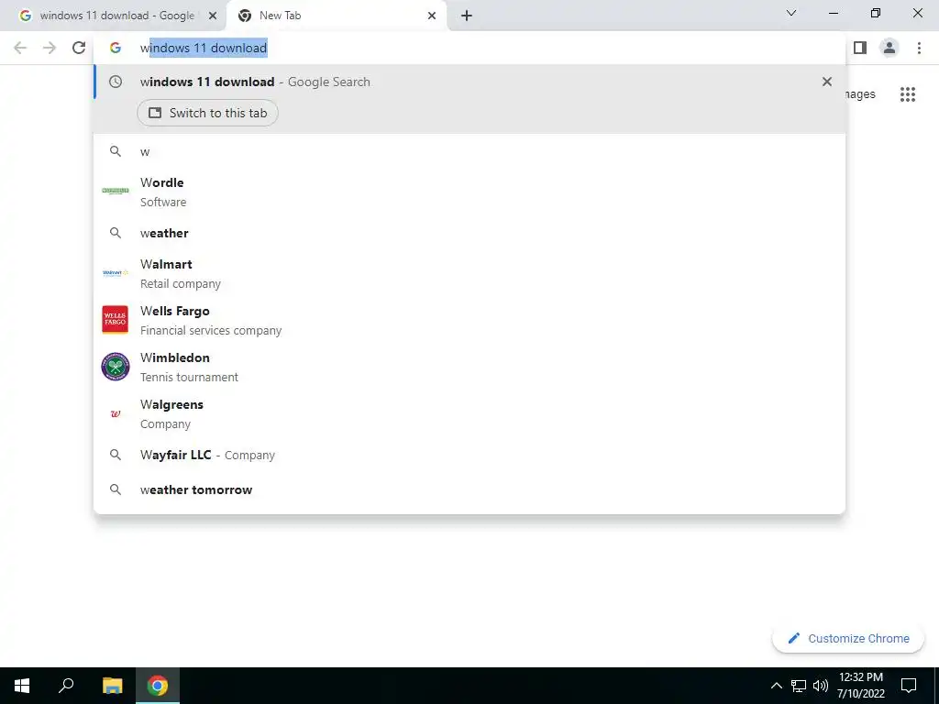The width and height of the screenshot is (939, 704).
Task: Click the search icon next to weather tomorrow
Action: point(116,489)
